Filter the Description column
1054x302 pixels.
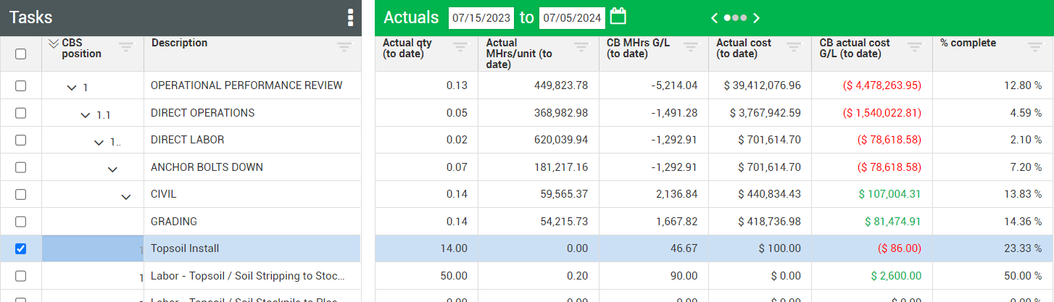pyautogui.click(x=344, y=47)
